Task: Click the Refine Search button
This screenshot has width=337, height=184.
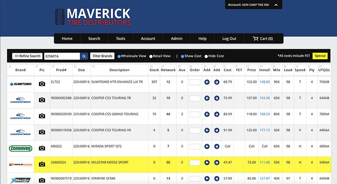Action: click(x=27, y=56)
